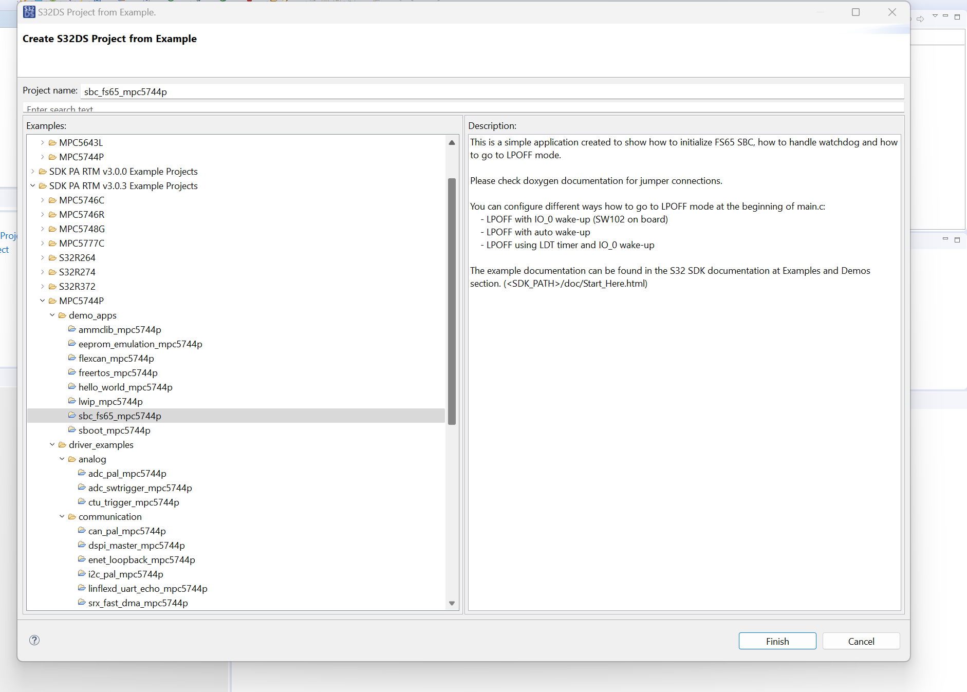The height and width of the screenshot is (692, 967).
Task: Click the Project name input field
Action: [308, 91]
